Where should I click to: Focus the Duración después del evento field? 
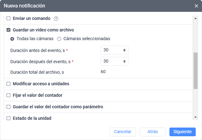pos(111,61)
